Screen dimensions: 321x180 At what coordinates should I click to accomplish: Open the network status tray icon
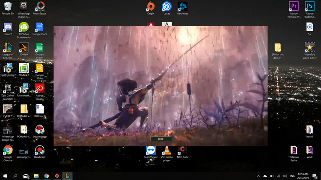click(279, 176)
